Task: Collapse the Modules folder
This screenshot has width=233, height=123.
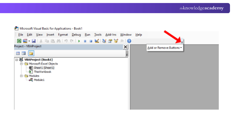Action: [21, 76]
